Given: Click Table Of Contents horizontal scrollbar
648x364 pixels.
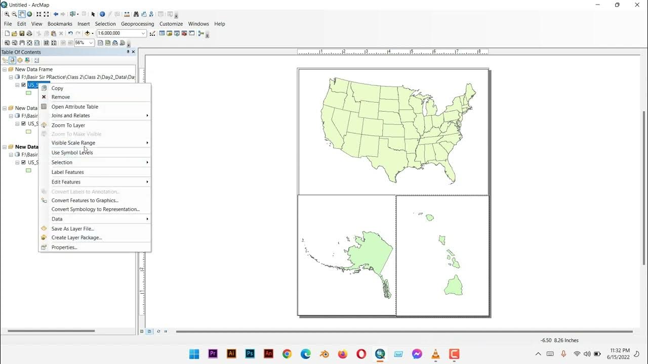Looking at the screenshot, I should (x=51, y=331).
